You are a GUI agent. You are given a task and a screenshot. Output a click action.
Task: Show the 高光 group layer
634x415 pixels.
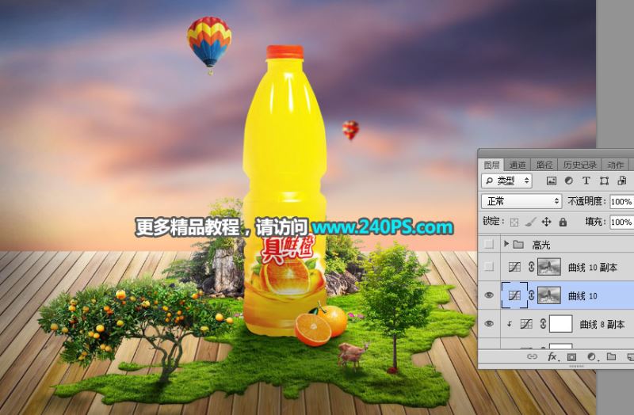point(489,244)
